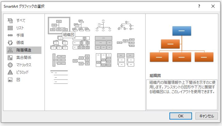Viewport: 222px width, 126px height.
Task: Pick the table hierarchy layout with gray blocks
Action: click(104, 43)
